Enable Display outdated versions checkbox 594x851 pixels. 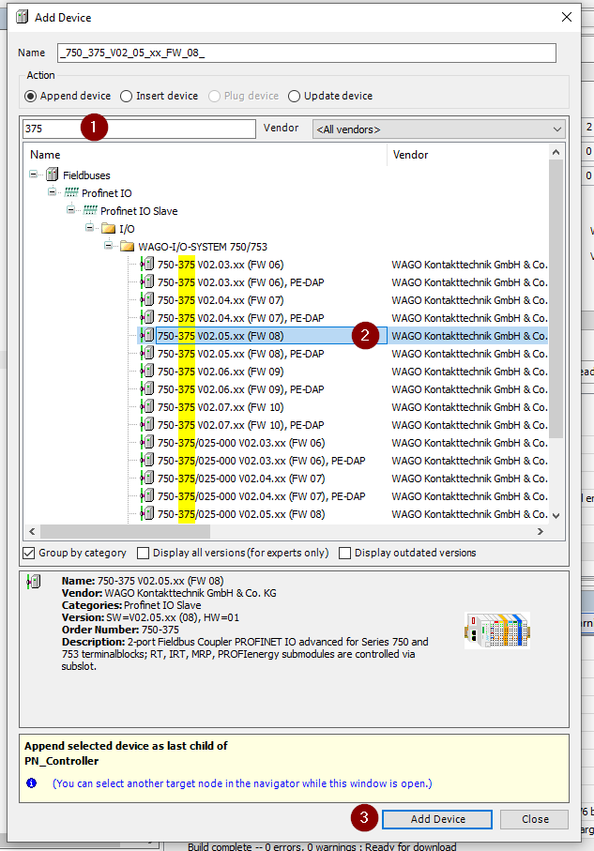[344, 553]
